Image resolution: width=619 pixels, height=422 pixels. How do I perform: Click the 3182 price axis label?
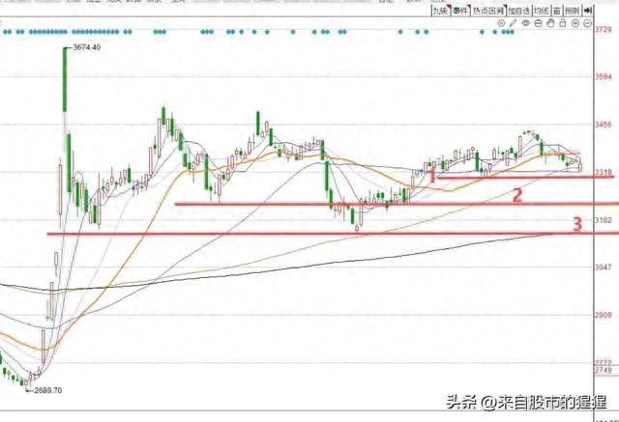[604, 220]
